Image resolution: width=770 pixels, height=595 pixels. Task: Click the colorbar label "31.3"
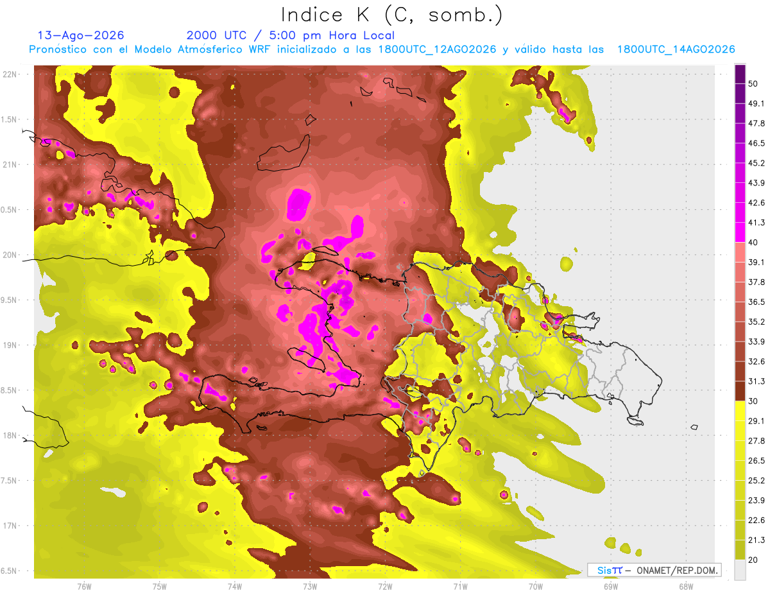coord(757,381)
